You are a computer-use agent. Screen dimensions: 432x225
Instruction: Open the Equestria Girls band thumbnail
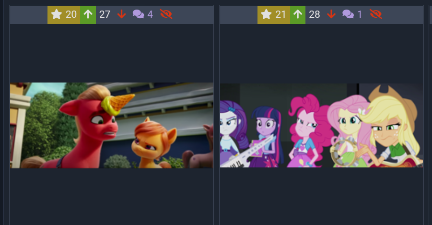[x=322, y=126]
